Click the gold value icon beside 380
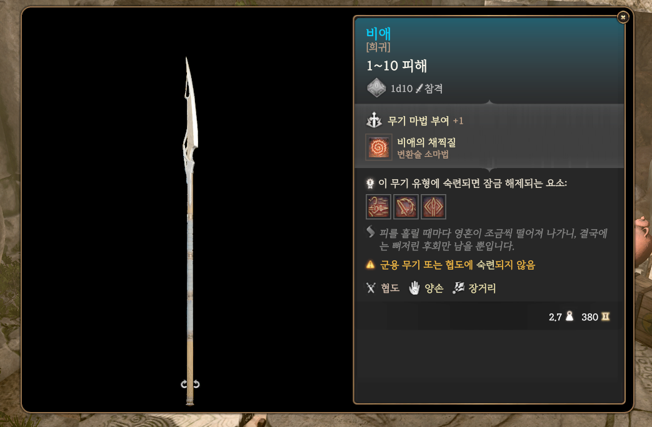Image resolution: width=652 pixels, height=427 pixels. click(x=605, y=317)
